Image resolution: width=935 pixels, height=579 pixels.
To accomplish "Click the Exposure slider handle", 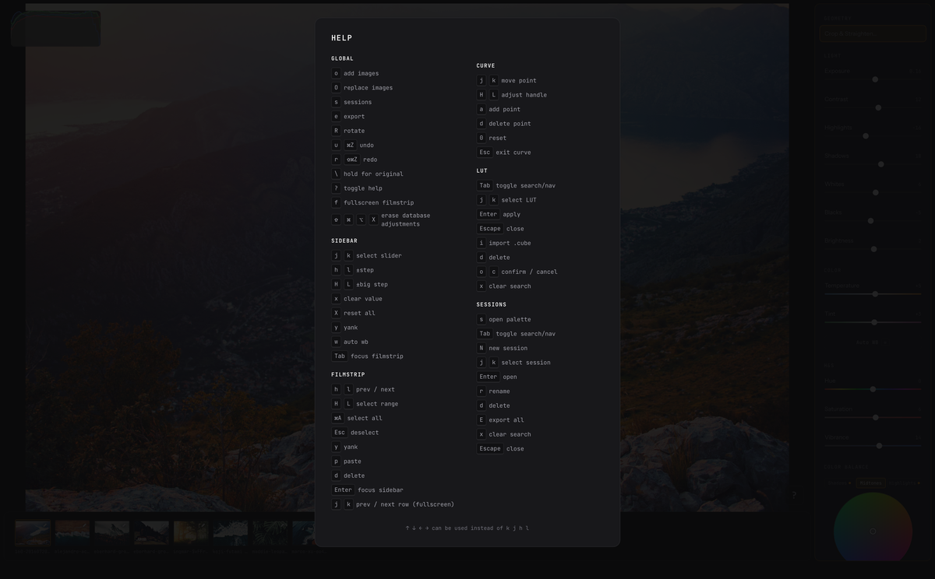I will point(875,79).
